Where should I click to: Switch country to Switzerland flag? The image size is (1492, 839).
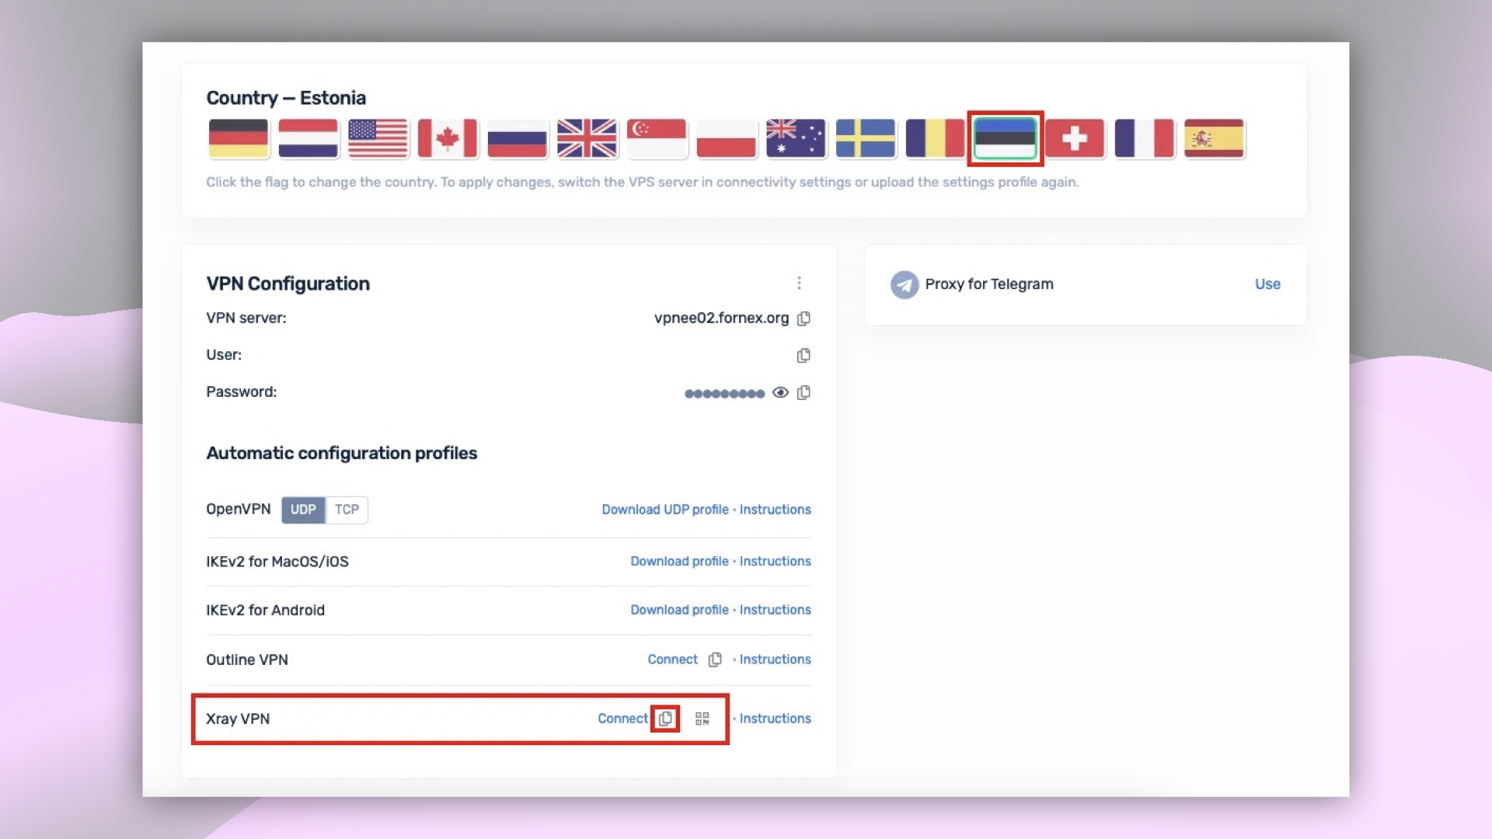point(1075,138)
